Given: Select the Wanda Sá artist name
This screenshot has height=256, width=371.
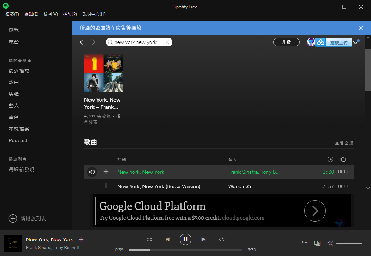Looking at the screenshot, I should pos(239,186).
